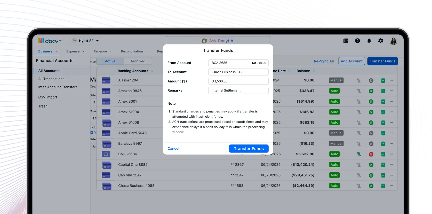Toggle the green checkbox in Alaska 1204 row
The image size is (432, 214).
click(383, 80)
